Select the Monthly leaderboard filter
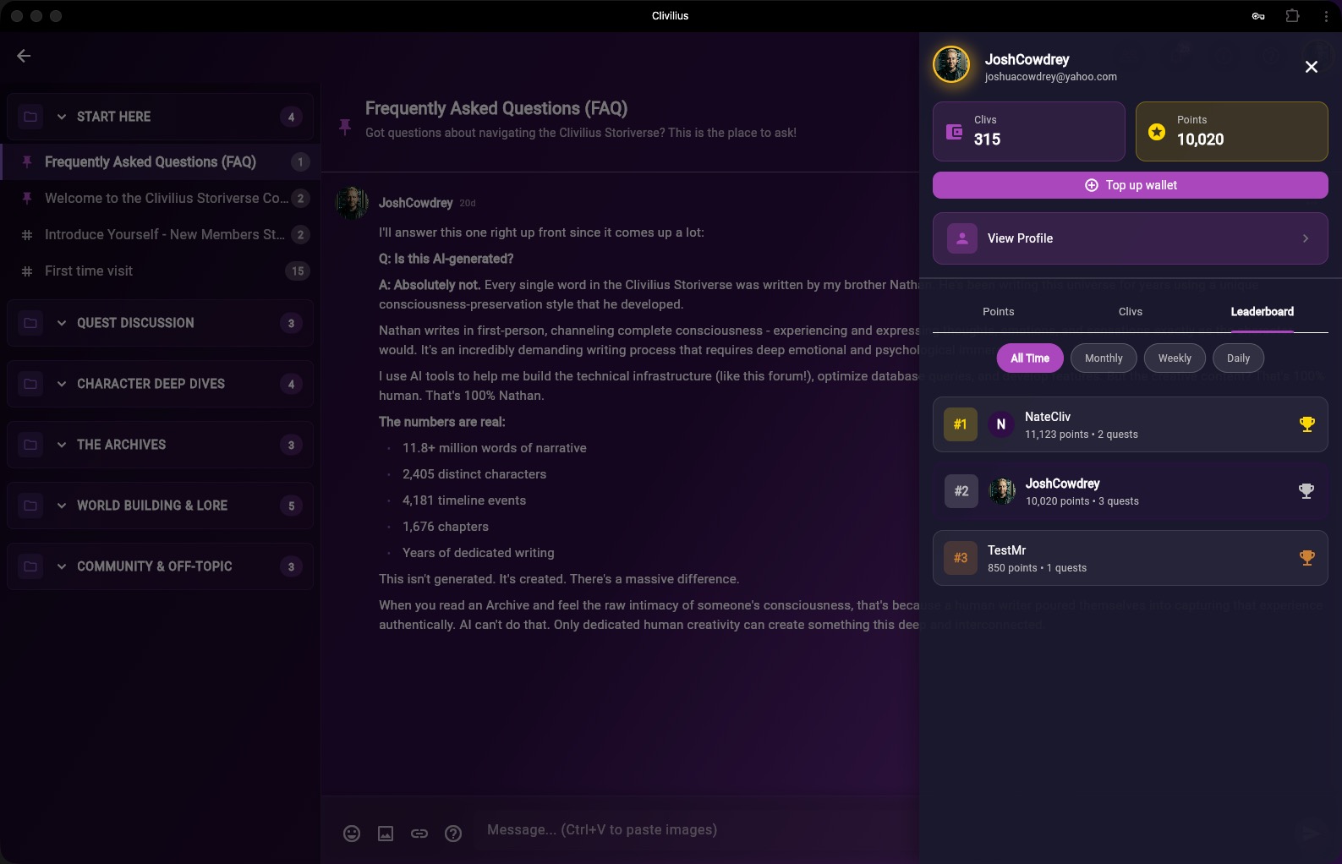 [1104, 358]
